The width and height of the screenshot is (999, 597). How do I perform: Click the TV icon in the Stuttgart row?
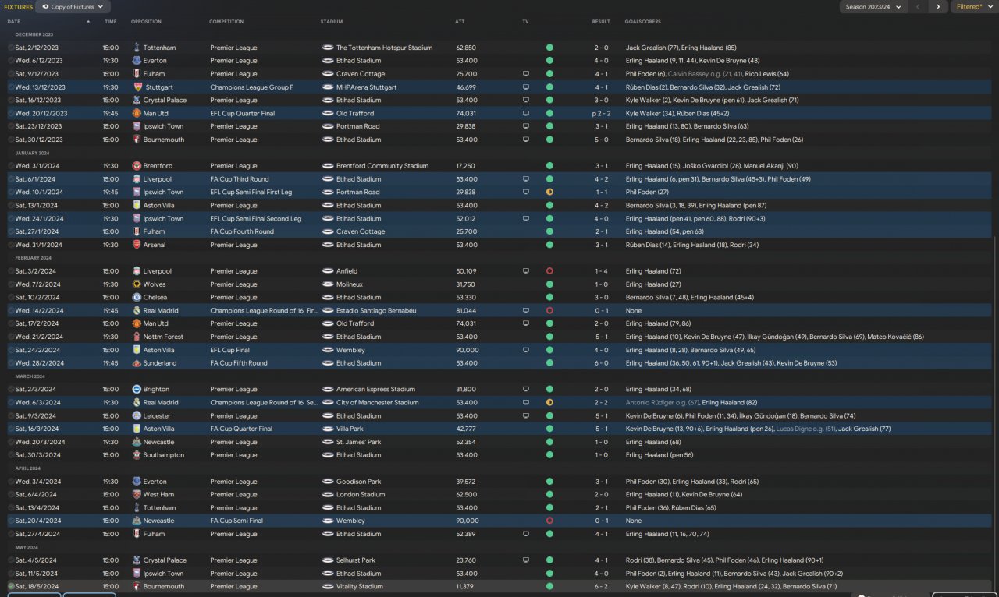click(526, 87)
